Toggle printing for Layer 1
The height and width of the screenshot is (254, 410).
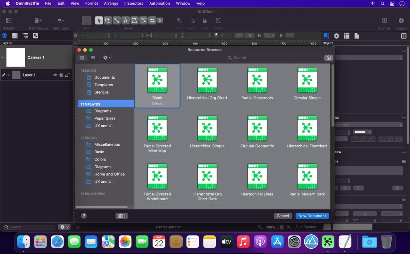pyautogui.click(x=61, y=75)
